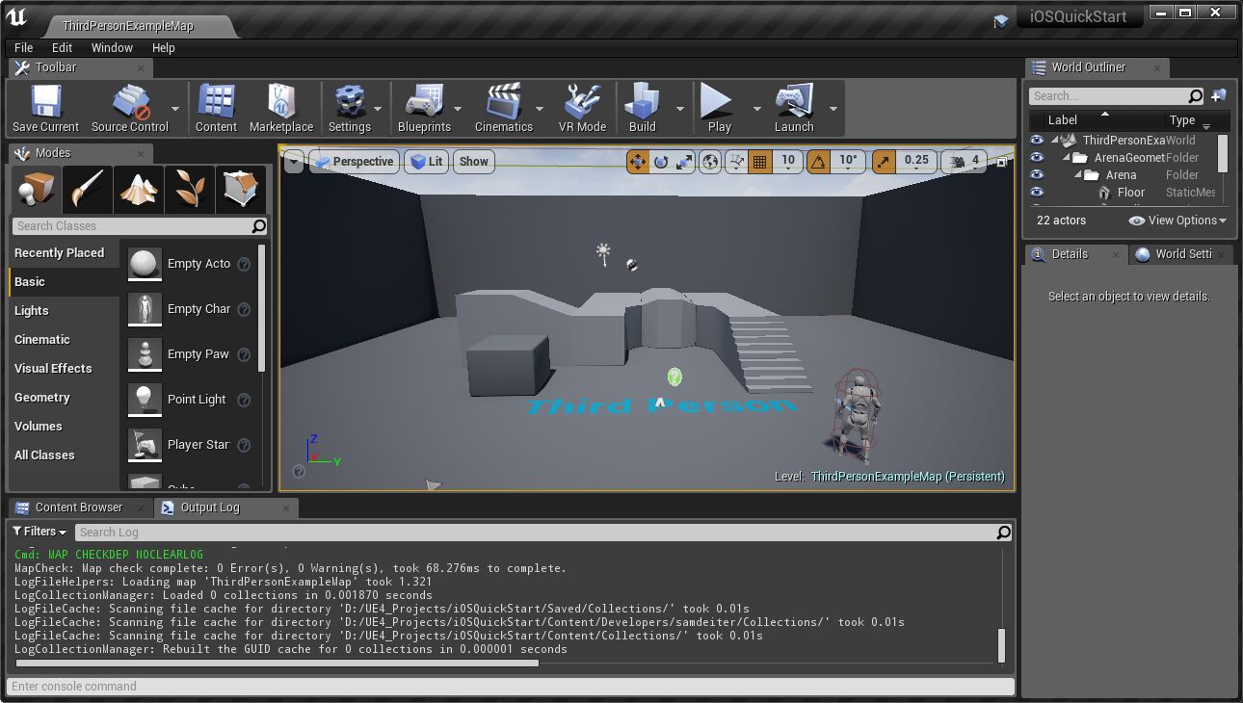The width and height of the screenshot is (1243, 703).
Task: Select the Geometry editing mode cube icon
Action: pyautogui.click(x=241, y=189)
